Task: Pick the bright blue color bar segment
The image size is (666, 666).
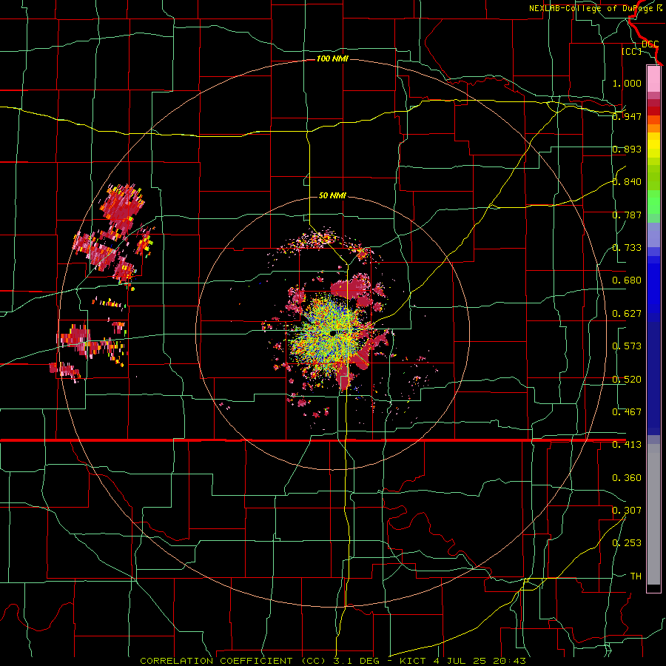Action: 653,289
